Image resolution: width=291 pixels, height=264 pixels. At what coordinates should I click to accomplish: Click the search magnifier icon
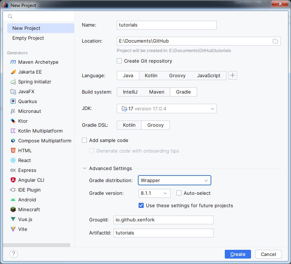[x=10, y=16]
